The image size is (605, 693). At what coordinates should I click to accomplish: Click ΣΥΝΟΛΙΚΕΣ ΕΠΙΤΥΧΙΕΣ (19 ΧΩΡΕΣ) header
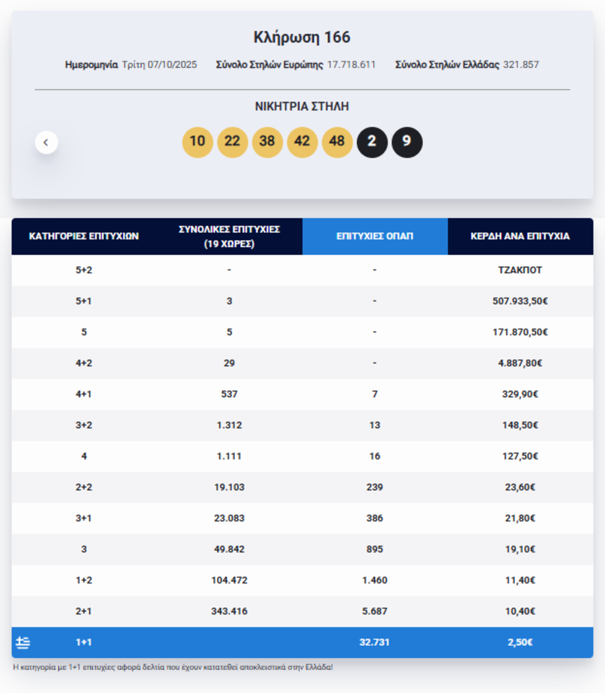(x=229, y=236)
